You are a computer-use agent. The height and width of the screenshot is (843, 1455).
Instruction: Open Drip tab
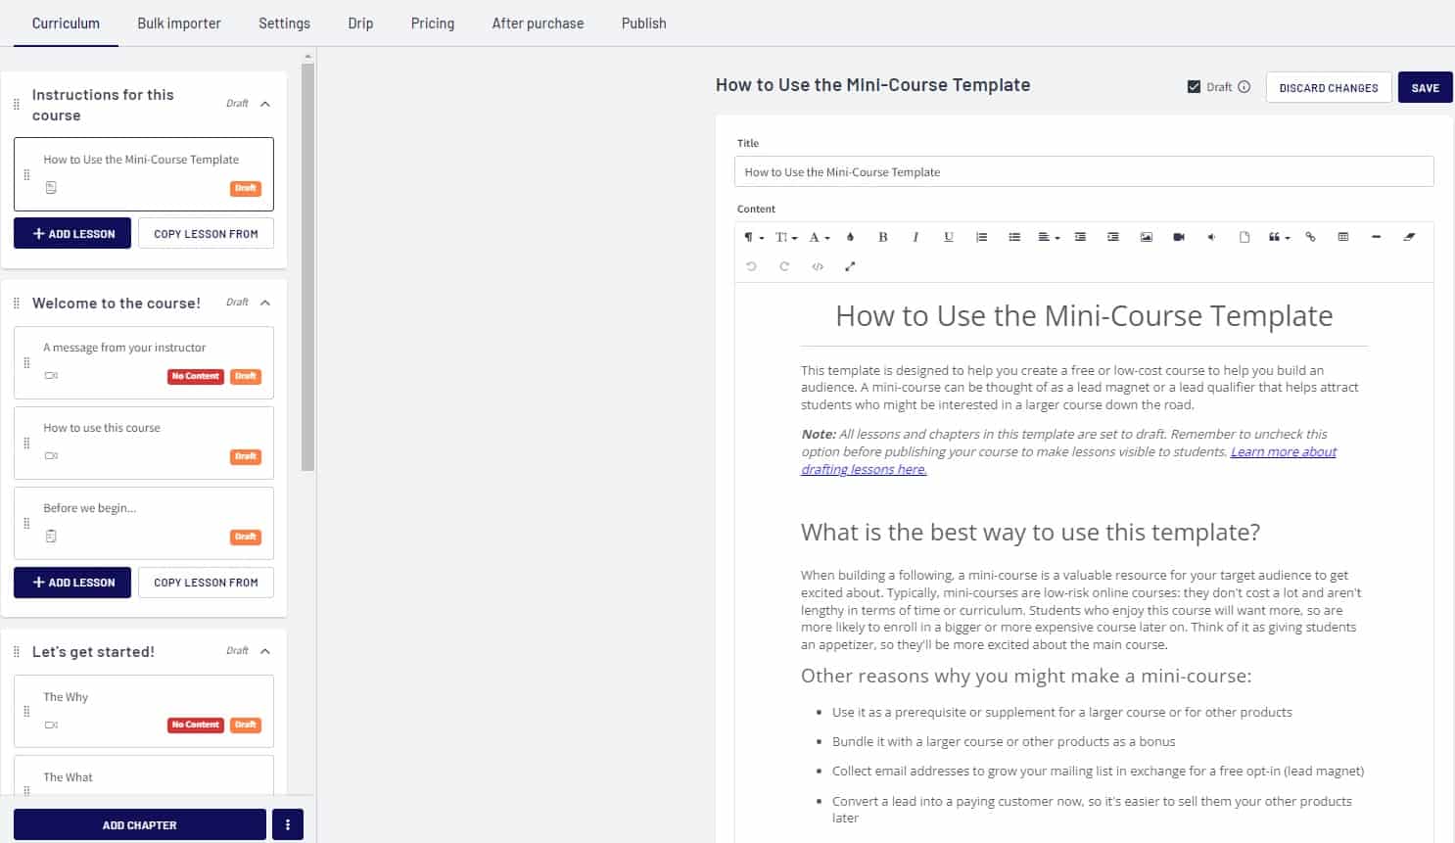(360, 23)
